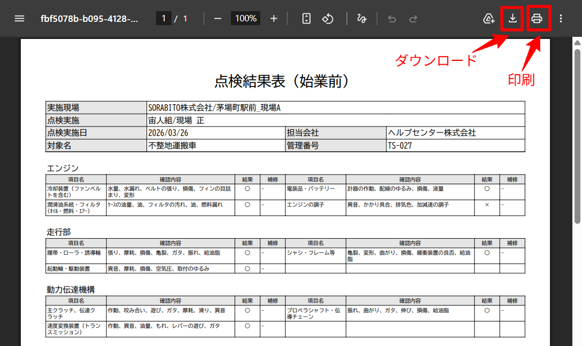Click the × result for エンジンの調子
The width and height of the screenshot is (582, 346).
coord(487,205)
